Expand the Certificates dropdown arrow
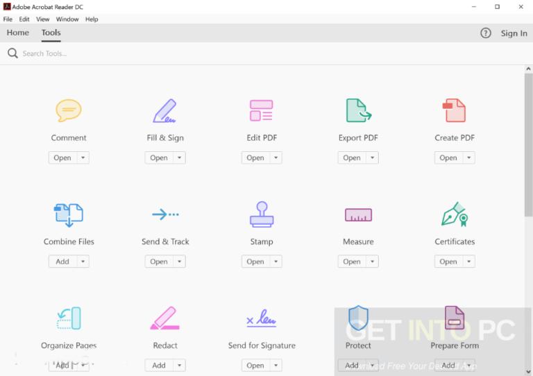 (x=469, y=262)
